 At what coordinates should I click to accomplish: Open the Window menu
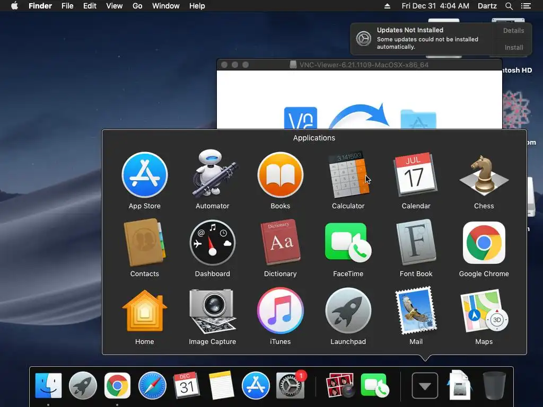click(166, 6)
